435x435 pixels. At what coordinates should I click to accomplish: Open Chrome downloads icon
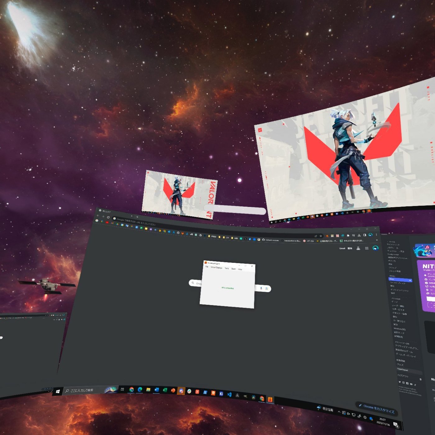pyautogui.click(x=359, y=235)
